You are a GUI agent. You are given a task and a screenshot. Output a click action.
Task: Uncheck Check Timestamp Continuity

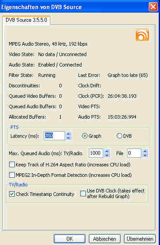pyautogui.click(x=12, y=194)
